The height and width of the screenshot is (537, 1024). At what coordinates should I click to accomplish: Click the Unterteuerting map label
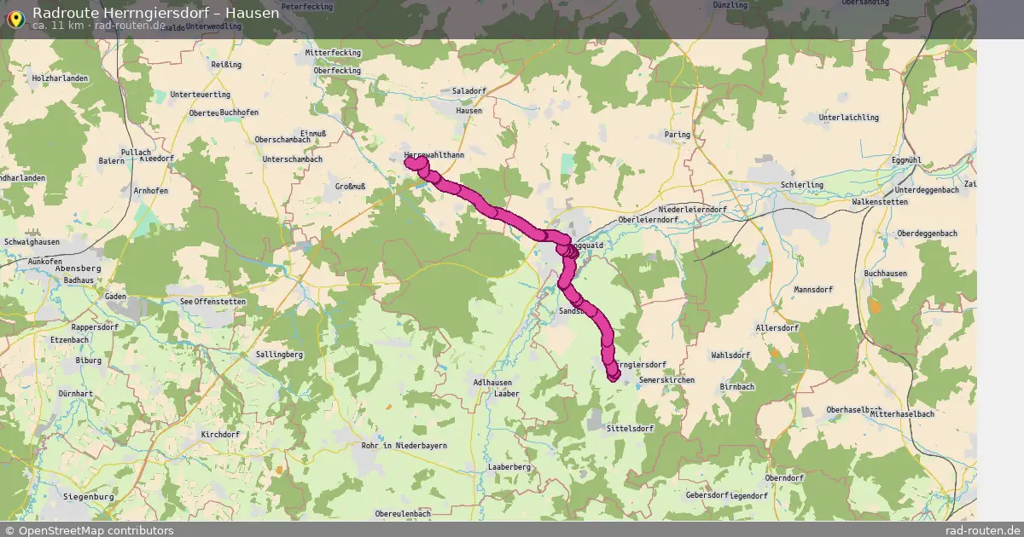[x=201, y=94]
